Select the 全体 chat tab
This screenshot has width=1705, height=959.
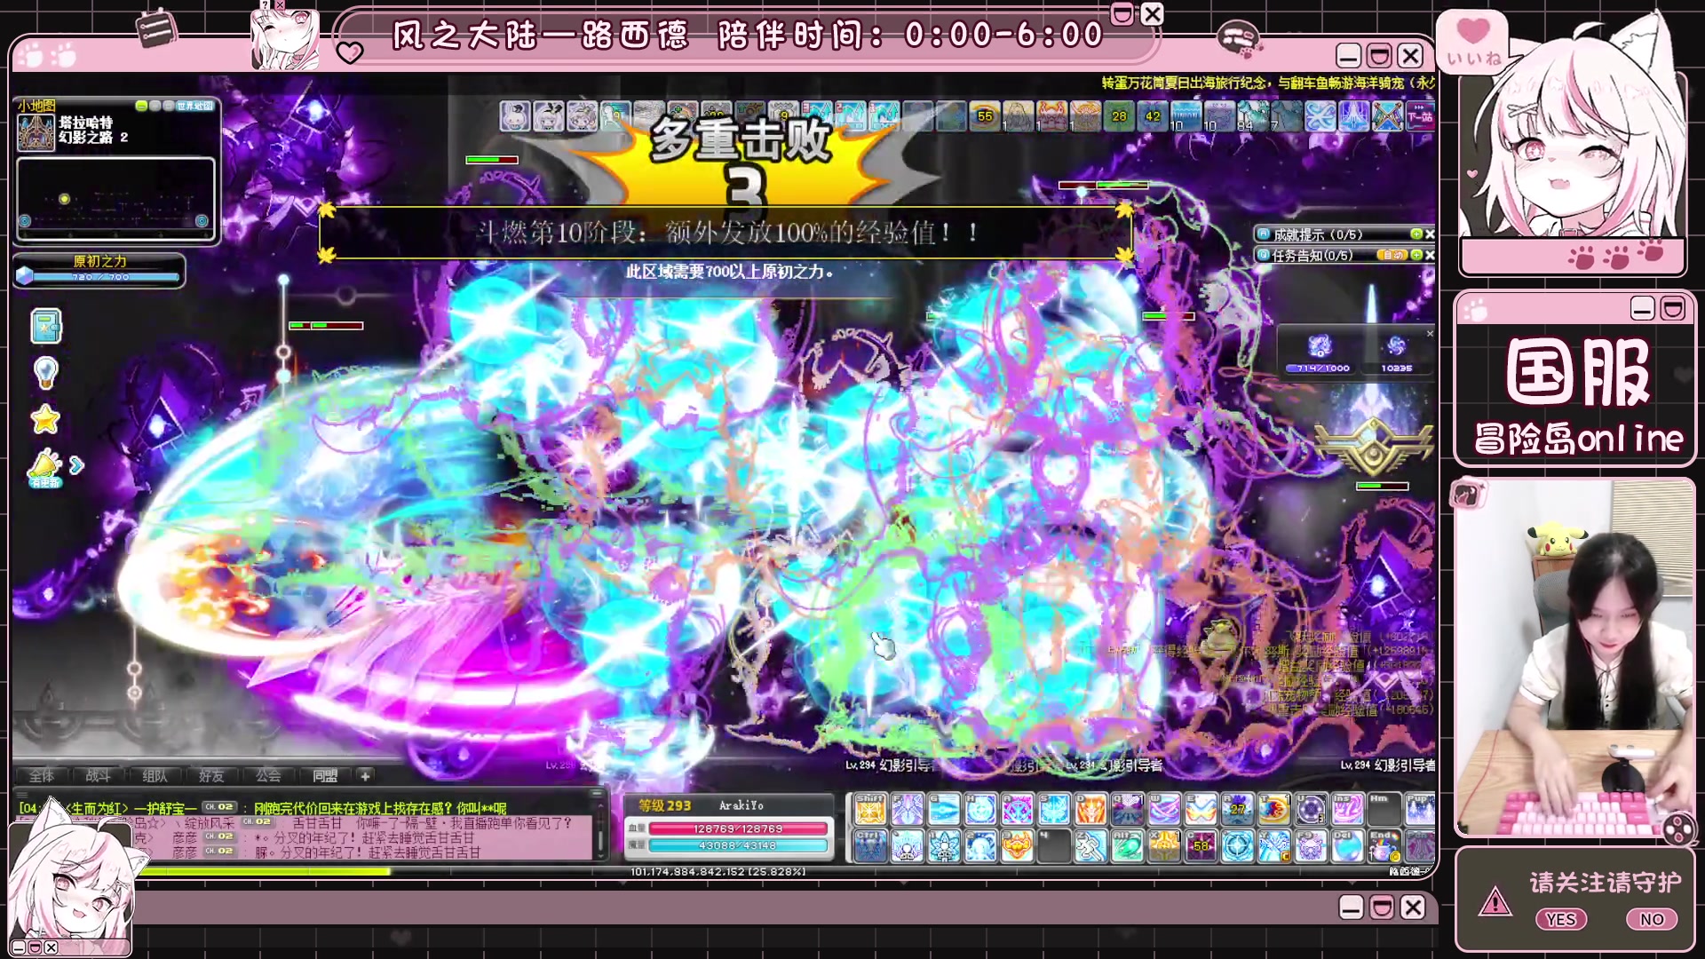pos(42,776)
